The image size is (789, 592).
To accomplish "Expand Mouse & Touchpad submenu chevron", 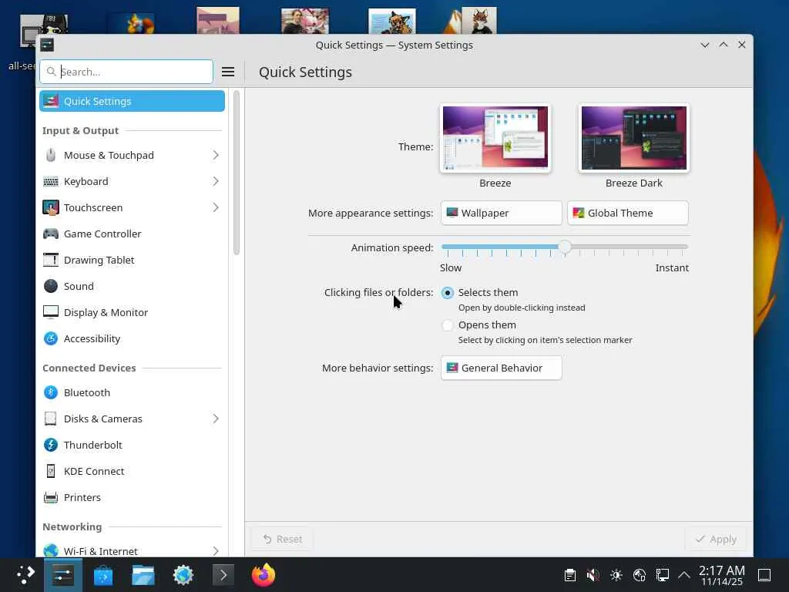I will 216,155.
